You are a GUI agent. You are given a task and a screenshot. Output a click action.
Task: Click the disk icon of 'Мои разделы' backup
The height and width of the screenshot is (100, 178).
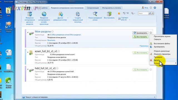click(31, 33)
